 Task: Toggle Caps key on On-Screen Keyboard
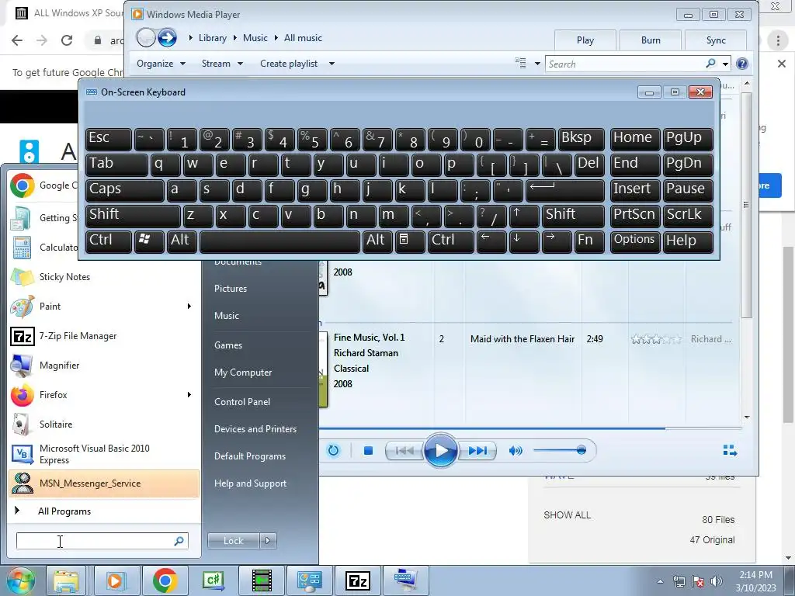coord(125,189)
